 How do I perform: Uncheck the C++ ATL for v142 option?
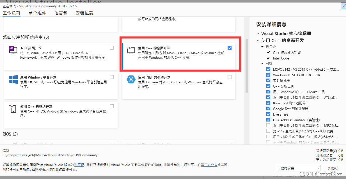(268, 97)
